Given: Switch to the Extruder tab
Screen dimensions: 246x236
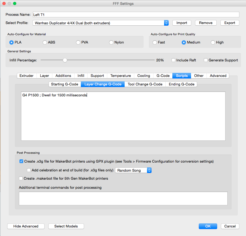Looking at the screenshot, I should (x=26, y=76).
